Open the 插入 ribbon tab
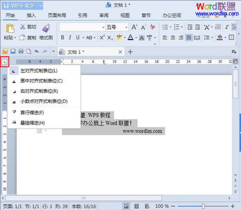The height and width of the screenshot is (210, 241). click(31, 15)
